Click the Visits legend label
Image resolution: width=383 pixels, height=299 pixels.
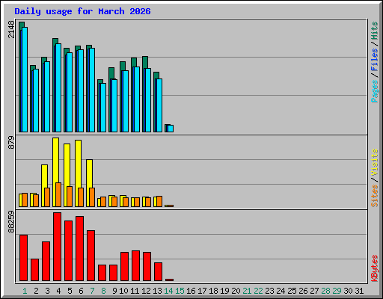pos(375,163)
